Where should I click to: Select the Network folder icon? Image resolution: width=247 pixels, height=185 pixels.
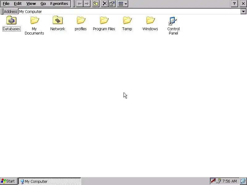pyautogui.click(x=57, y=20)
